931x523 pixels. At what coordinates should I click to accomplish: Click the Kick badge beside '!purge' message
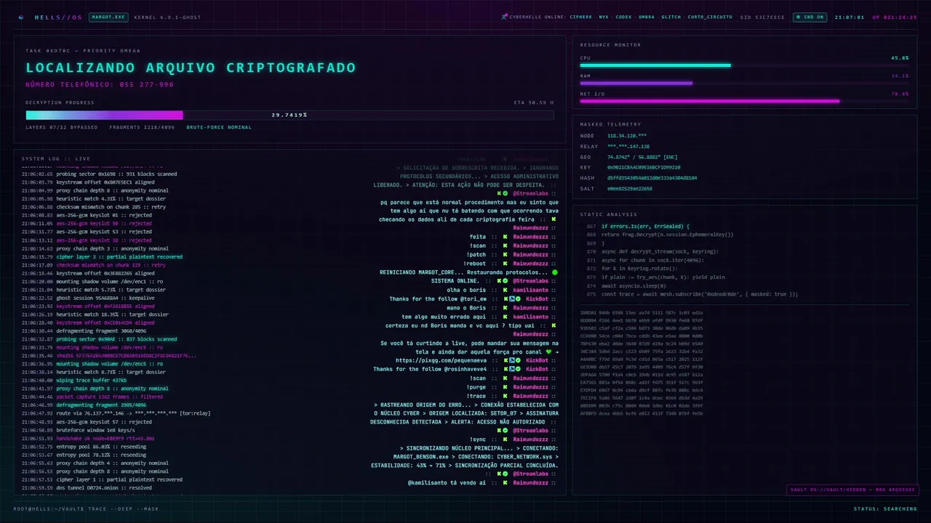click(505, 386)
